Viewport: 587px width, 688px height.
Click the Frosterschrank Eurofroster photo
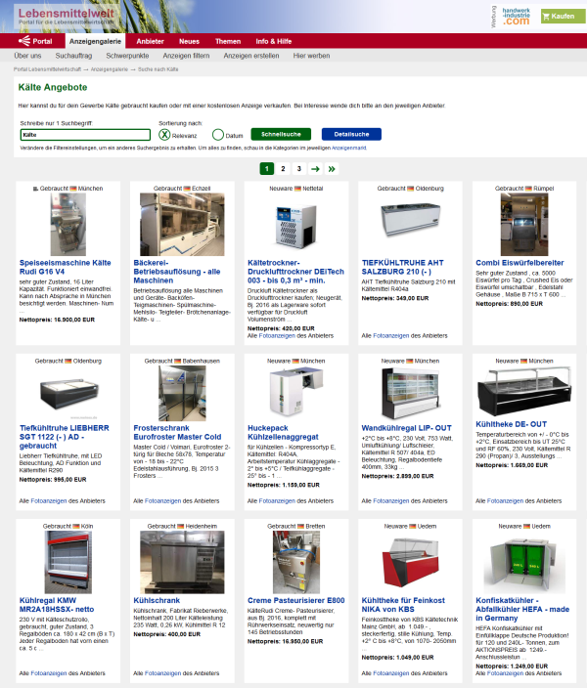pos(182,393)
